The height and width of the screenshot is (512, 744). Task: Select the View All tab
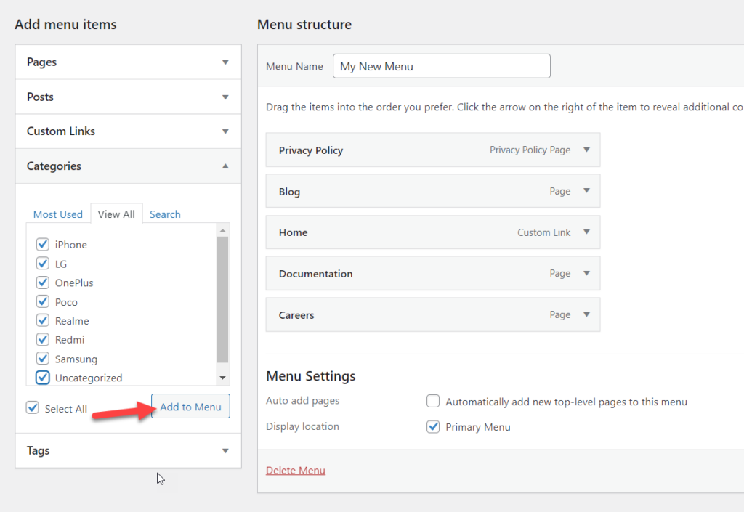[x=116, y=214]
